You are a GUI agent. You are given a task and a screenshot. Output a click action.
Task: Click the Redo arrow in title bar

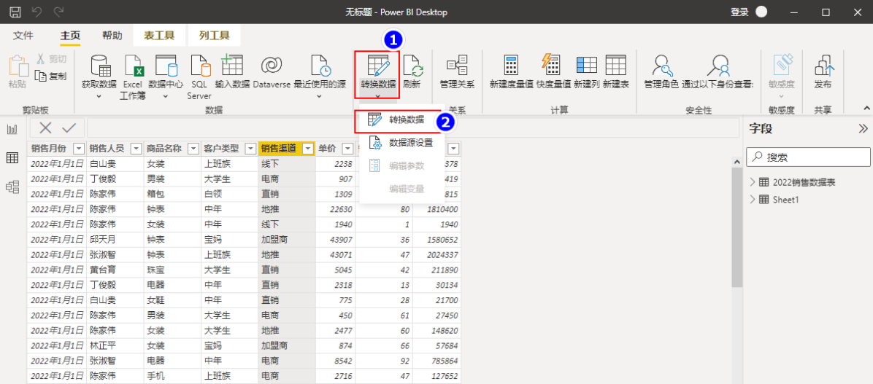point(58,12)
